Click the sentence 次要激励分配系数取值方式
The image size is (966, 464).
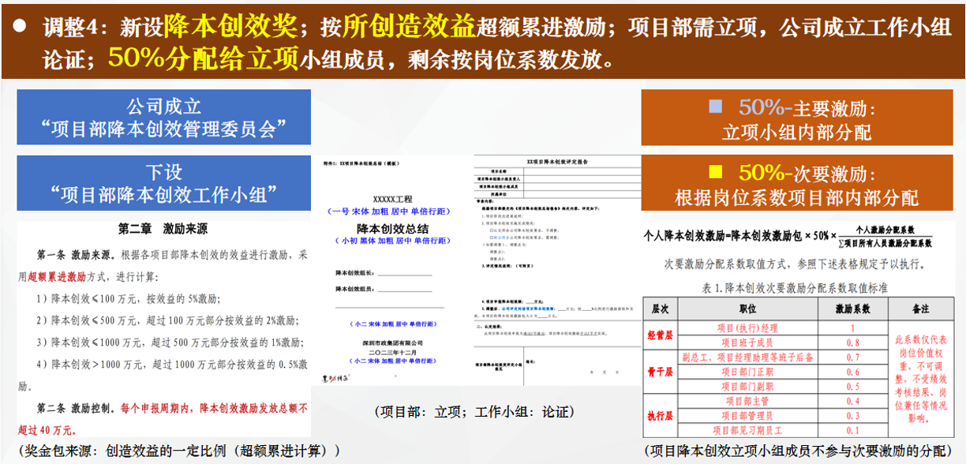[x=795, y=264]
